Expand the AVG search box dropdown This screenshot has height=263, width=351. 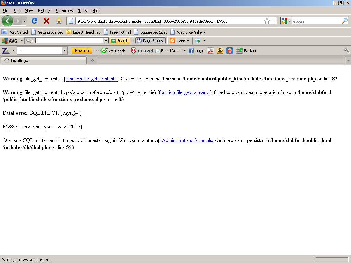click(106, 41)
